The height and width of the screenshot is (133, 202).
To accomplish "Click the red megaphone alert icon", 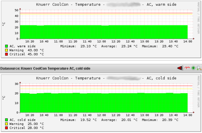I will [x=180, y=68].
